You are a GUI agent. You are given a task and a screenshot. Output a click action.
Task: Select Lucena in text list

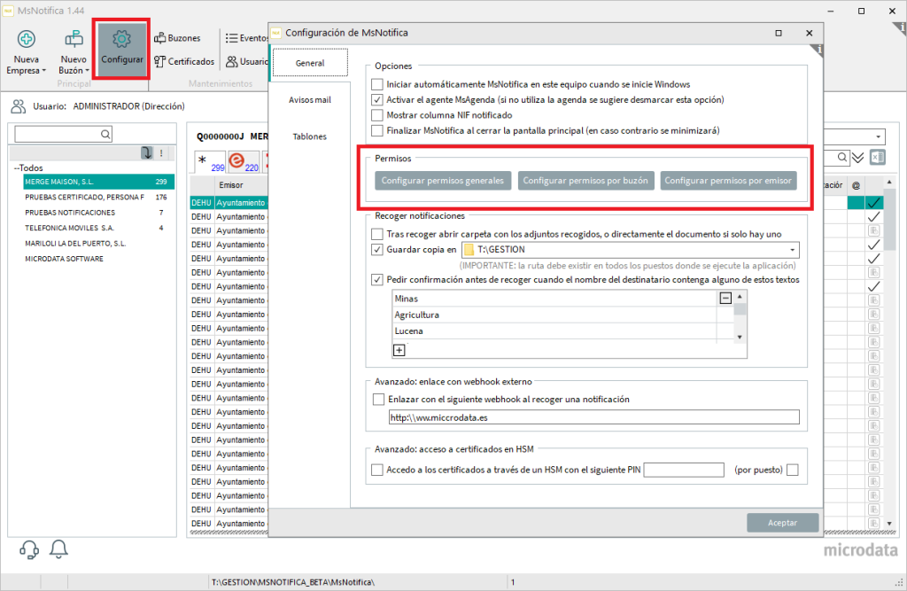point(554,331)
